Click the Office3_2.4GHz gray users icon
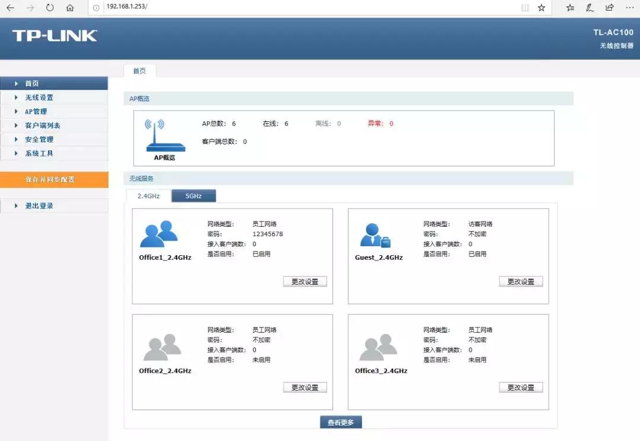Image resolution: width=640 pixels, height=441 pixels. tap(378, 347)
